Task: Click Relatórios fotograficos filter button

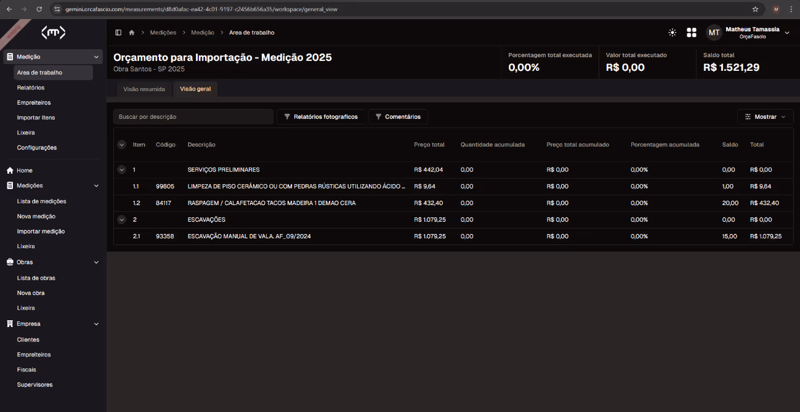Action: (321, 116)
